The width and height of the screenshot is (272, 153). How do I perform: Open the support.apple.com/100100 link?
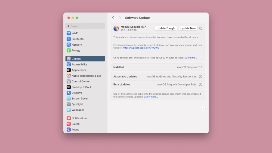click(x=141, y=48)
